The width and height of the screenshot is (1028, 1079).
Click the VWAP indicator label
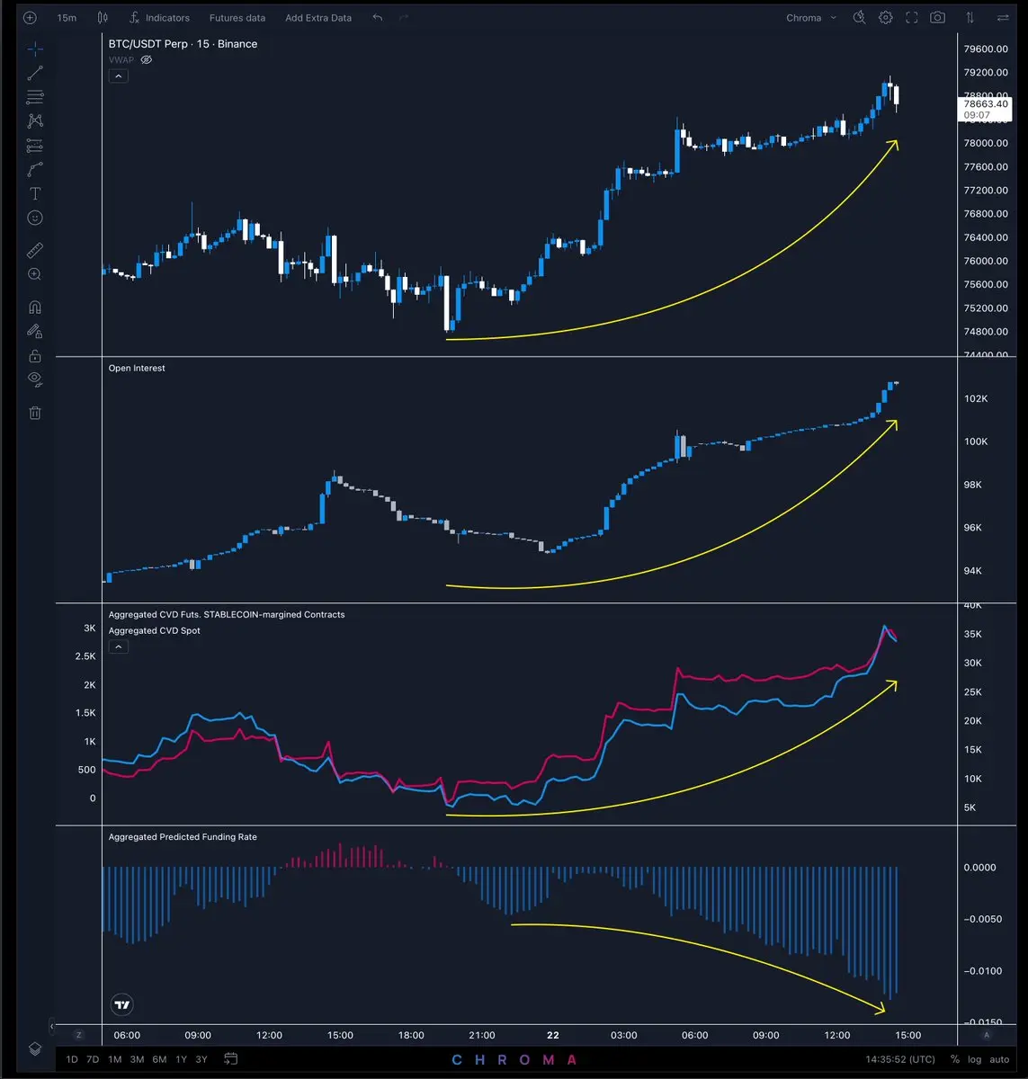(121, 60)
